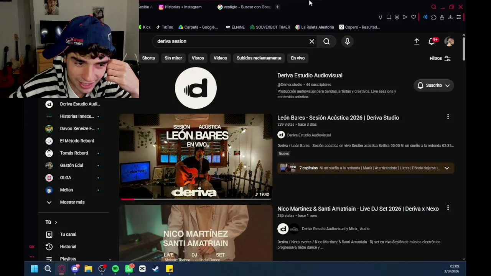The image size is (491, 276).
Task: Open the browser extensions puzzle icon
Action: [434, 17]
